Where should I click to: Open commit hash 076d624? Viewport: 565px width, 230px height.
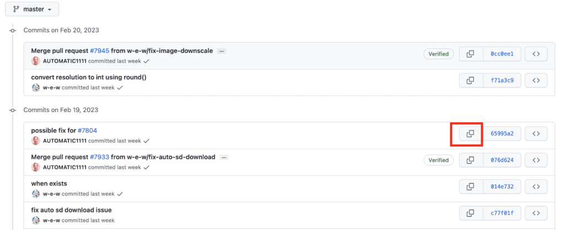(x=502, y=160)
